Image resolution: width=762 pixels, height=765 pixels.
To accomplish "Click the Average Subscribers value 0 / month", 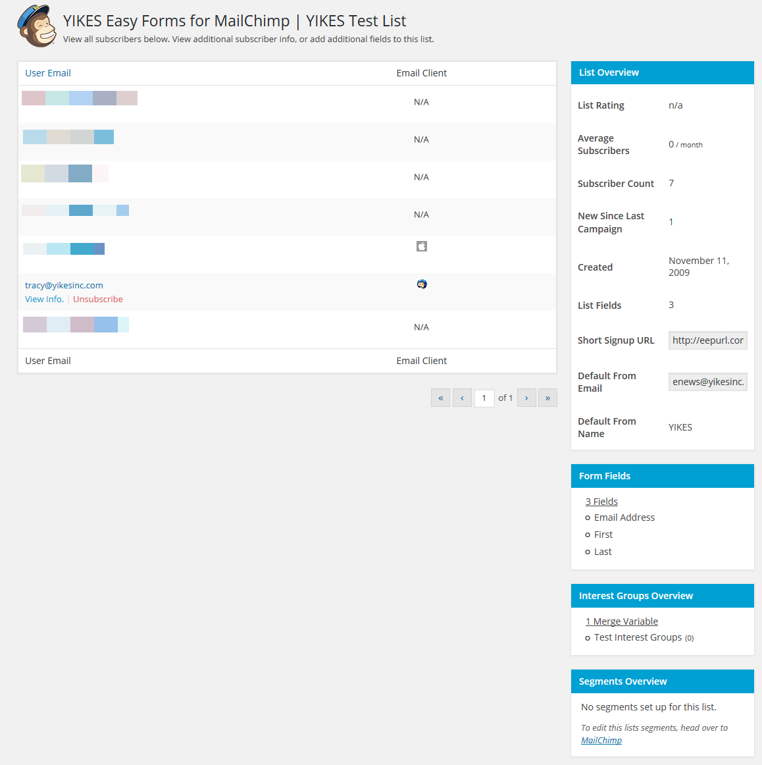I will coord(686,144).
